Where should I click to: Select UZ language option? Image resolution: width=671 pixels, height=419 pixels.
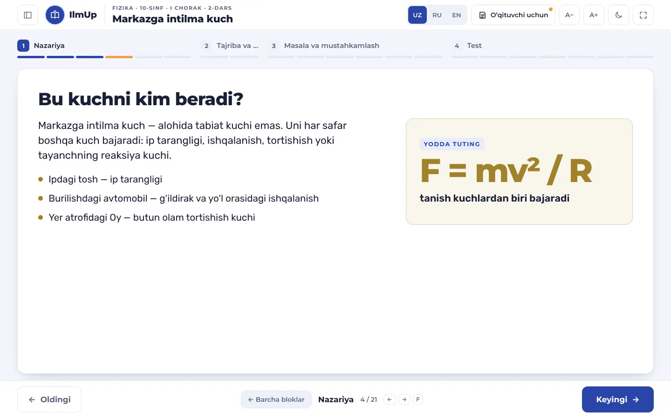tap(418, 15)
